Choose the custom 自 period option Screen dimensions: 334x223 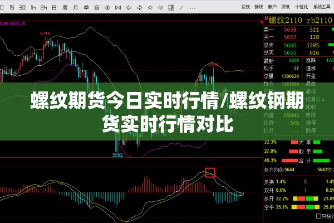click(x=97, y=8)
